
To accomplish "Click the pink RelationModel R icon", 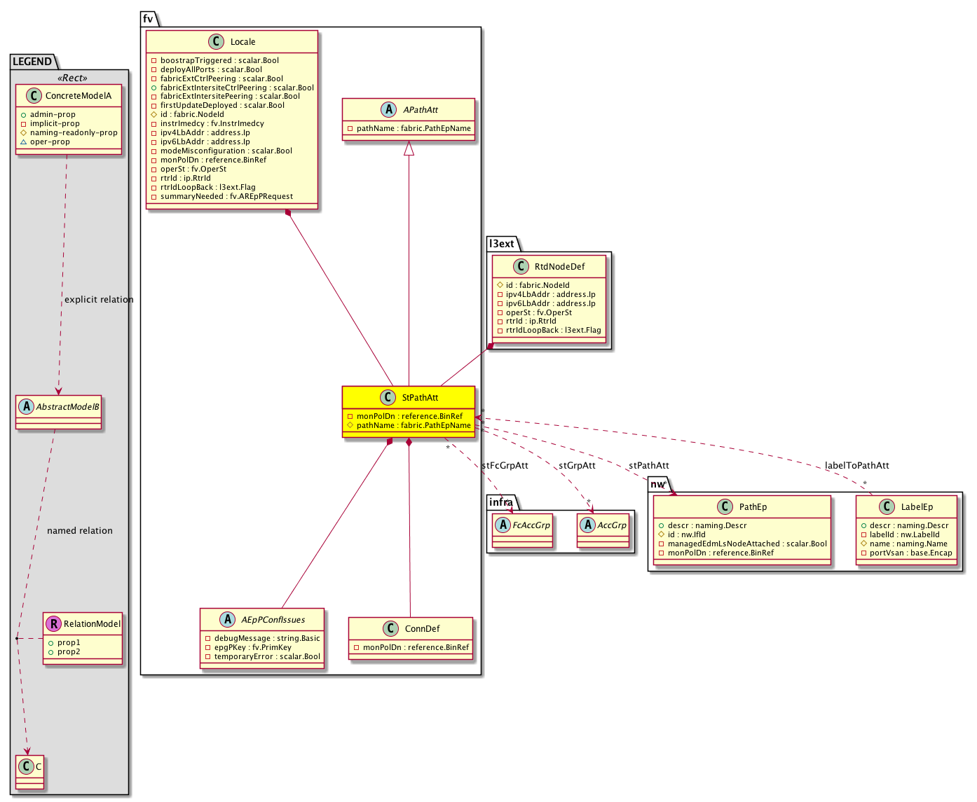I will [x=53, y=624].
